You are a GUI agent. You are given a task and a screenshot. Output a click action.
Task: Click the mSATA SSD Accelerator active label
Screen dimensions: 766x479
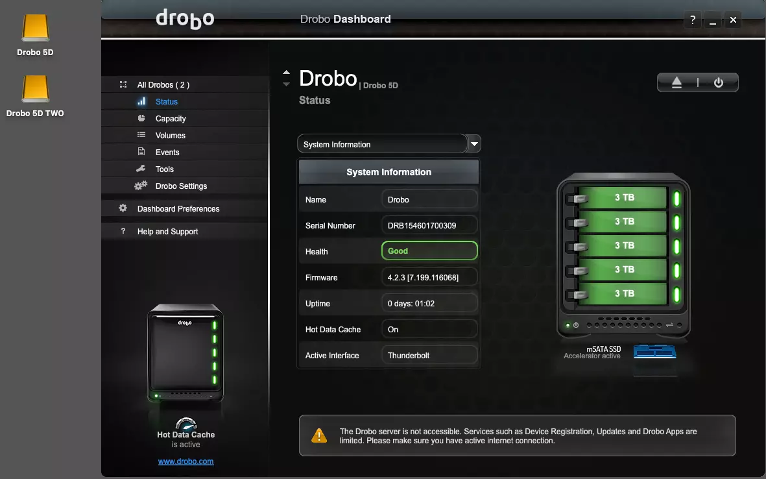tap(592, 352)
